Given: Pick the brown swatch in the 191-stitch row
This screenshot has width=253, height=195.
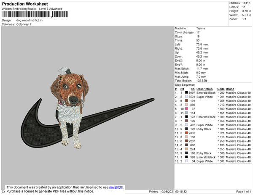Looking at the screenshot, I should point(186,100).
